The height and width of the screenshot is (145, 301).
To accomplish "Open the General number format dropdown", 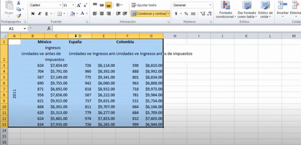I will pos(210,5).
